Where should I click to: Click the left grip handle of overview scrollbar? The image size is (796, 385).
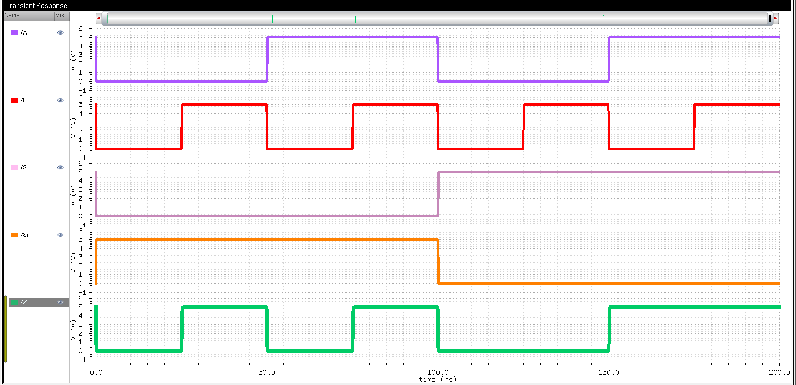tap(105, 19)
